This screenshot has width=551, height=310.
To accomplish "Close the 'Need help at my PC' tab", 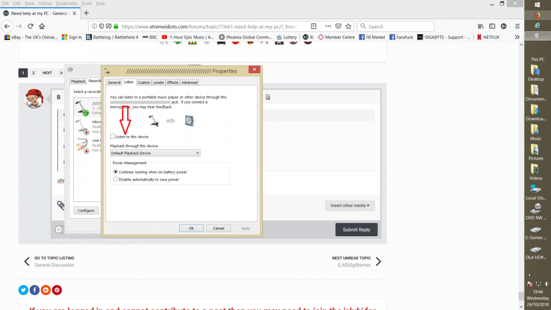I will point(74,13).
